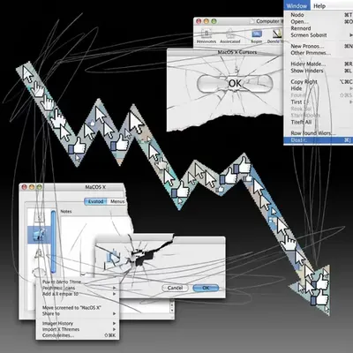The width and height of the screenshot is (353, 353).
Task: Switch to the Menus segment
Action: (x=117, y=201)
